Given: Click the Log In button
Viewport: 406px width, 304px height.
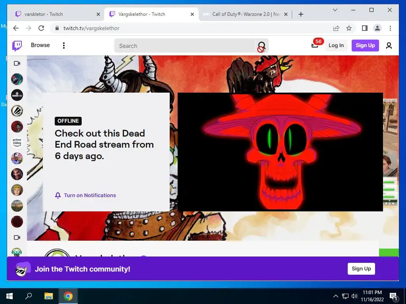Looking at the screenshot, I should point(336,46).
